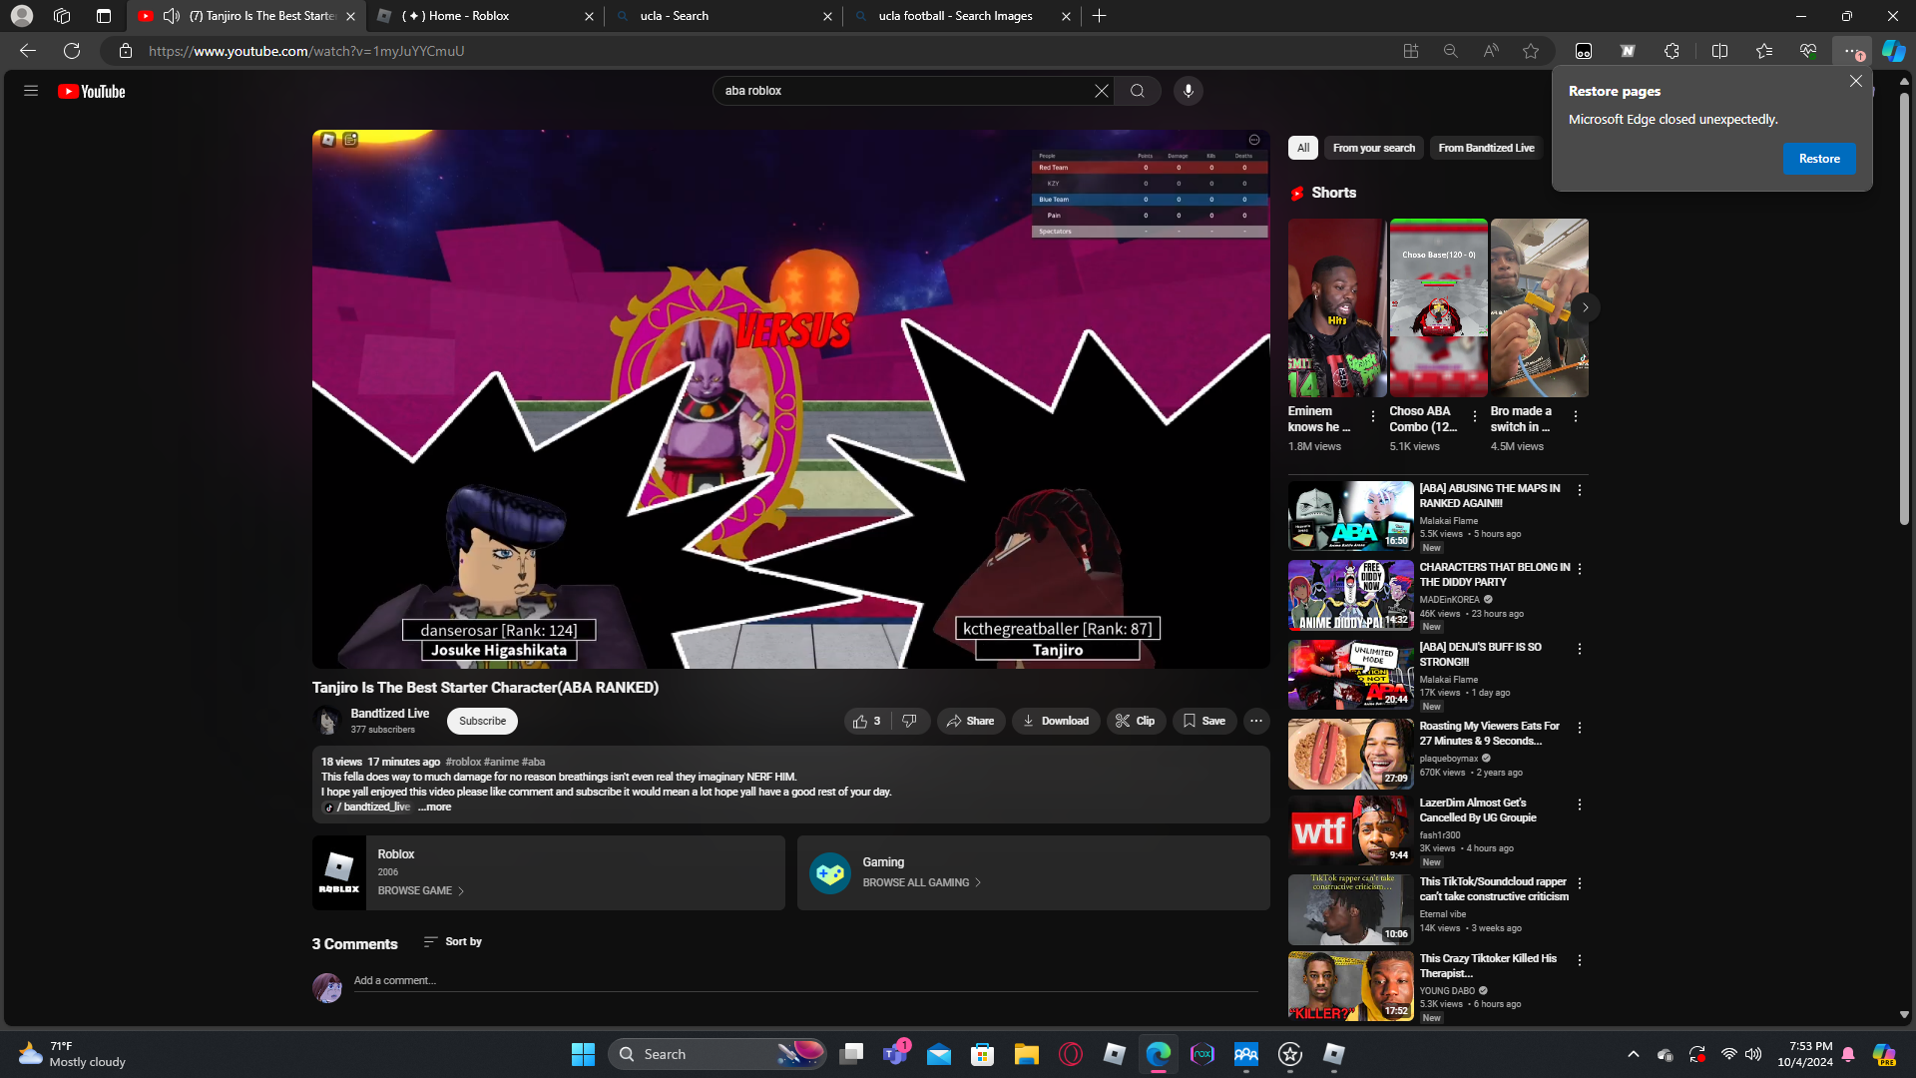Subscribe to Bandtized Live
Viewport: 1916px width, 1078px height.
483,721
